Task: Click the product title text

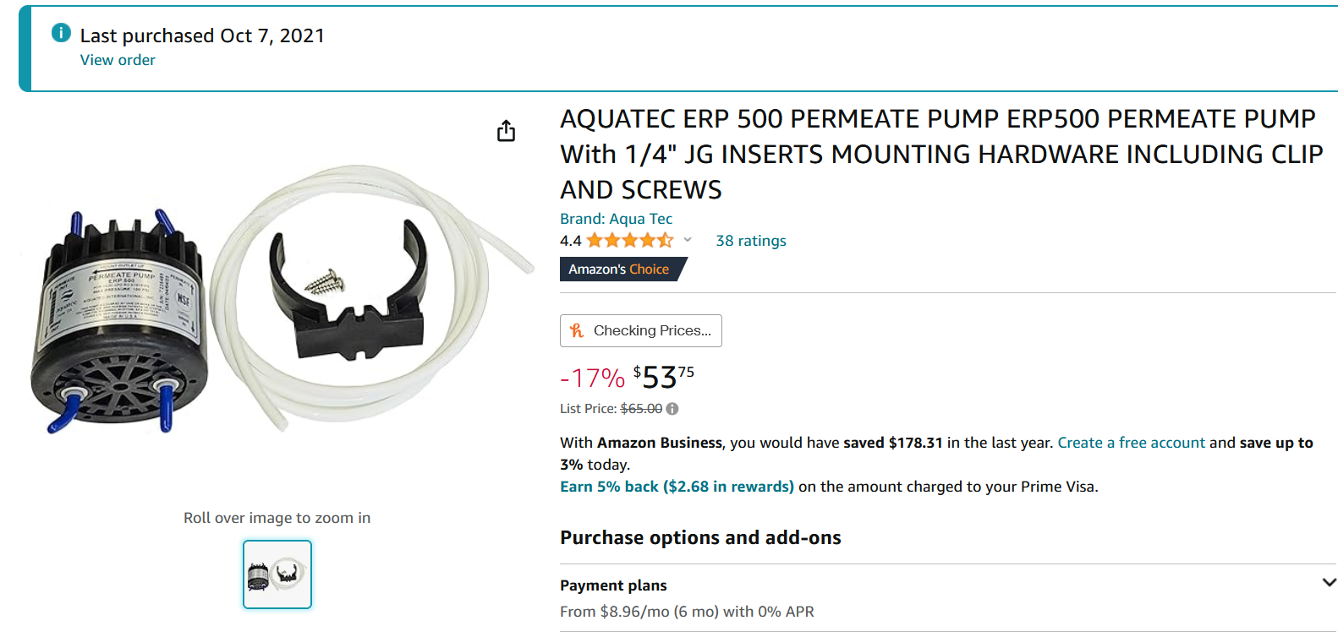Action: pyautogui.click(x=940, y=154)
